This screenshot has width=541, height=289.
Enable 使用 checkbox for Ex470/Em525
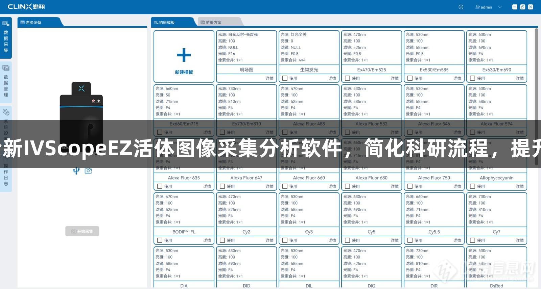(347, 78)
